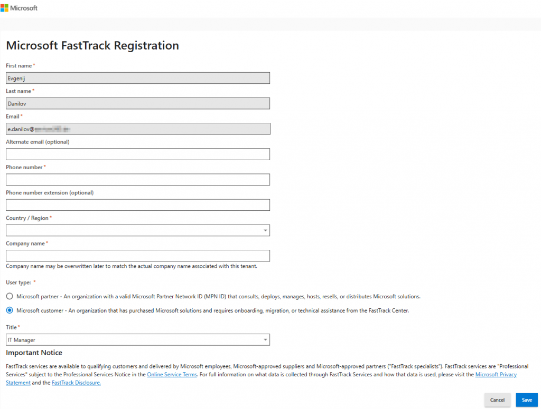Screen dimensions: 541x409
Task: Click the Microsoft logo icon
Action: [4, 8]
